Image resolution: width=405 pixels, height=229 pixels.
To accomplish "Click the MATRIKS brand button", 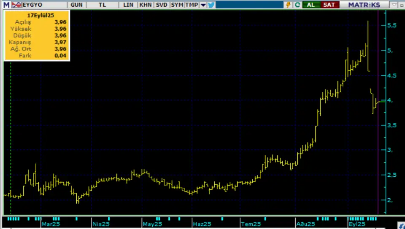I will click(364, 5).
